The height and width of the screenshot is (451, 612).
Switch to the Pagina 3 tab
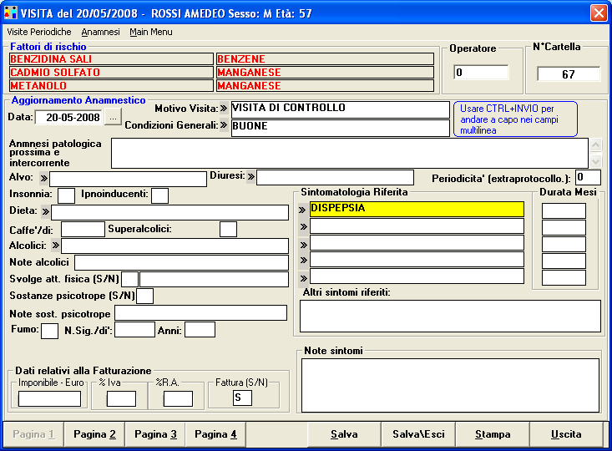(x=155, y=434)
